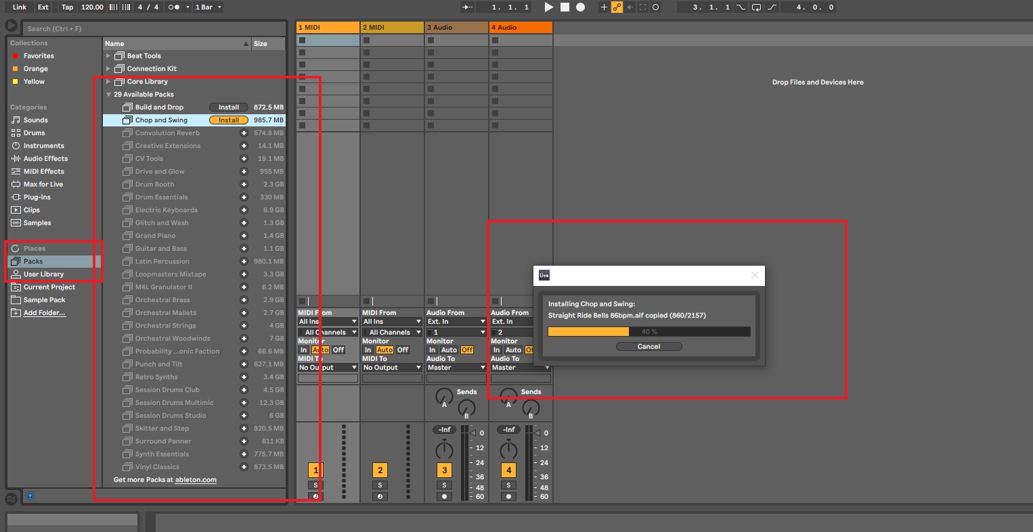Enable Punch-In switch icon
Image resolution: width=1033 pixels, height=532 pixels.
coord(741,7)
